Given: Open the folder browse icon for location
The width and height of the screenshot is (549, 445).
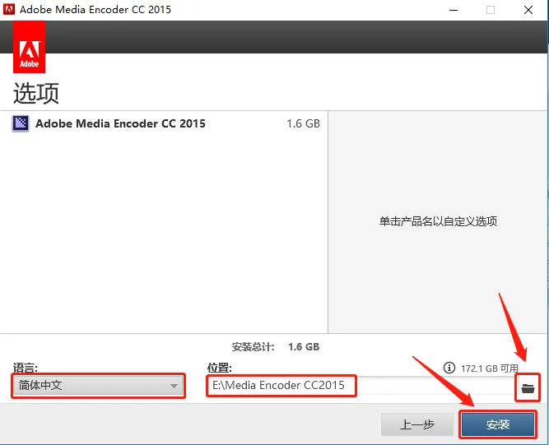Looking at the screenshot, I should click(528, 387).
